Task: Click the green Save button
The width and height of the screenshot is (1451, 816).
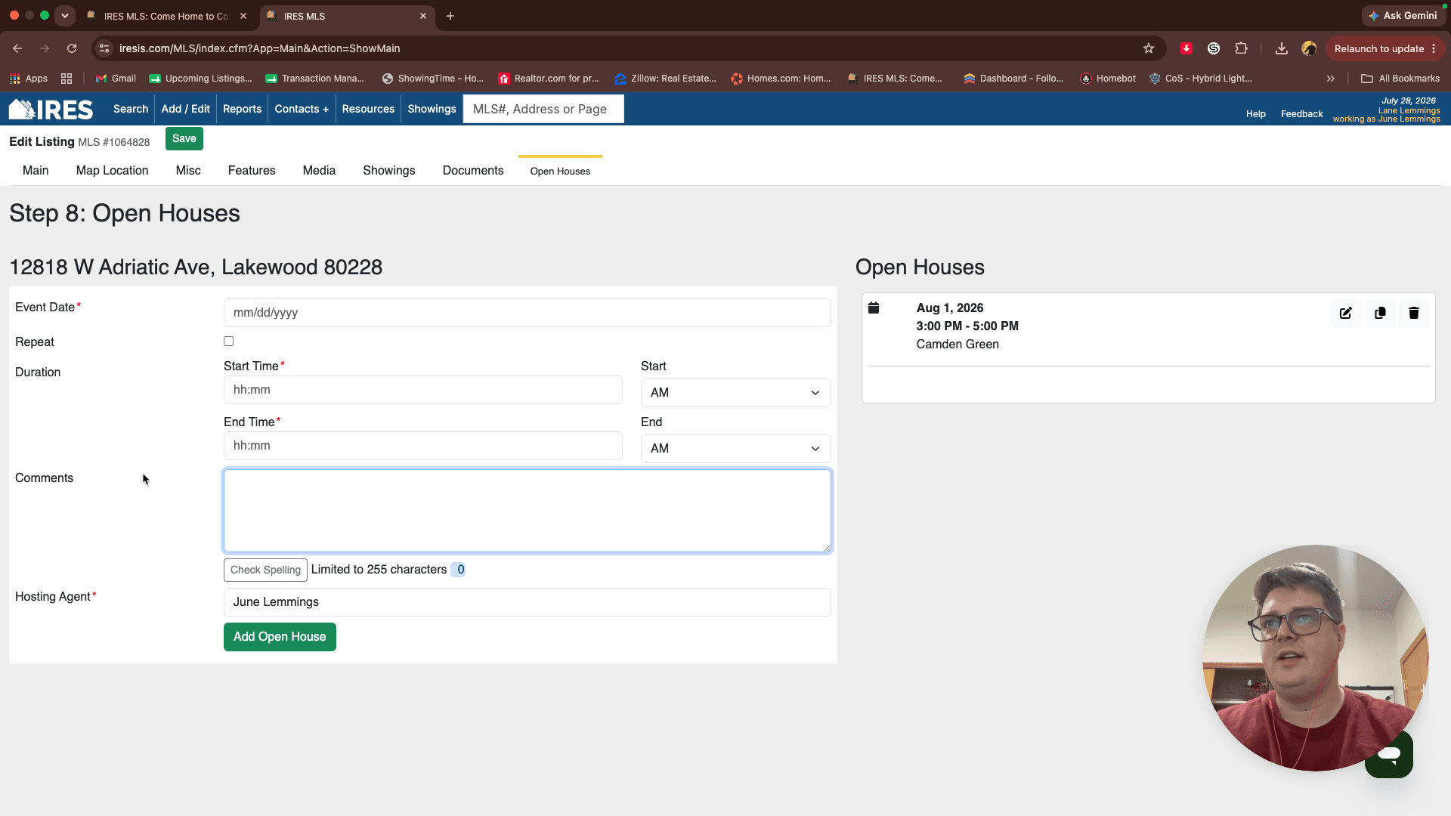Action: coord(184,138)
